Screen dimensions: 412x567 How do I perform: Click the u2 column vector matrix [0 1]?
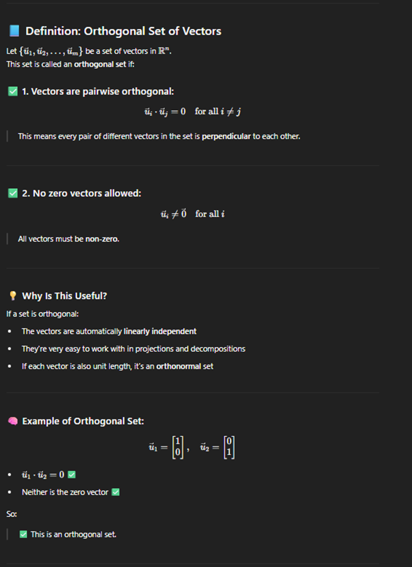228,447
